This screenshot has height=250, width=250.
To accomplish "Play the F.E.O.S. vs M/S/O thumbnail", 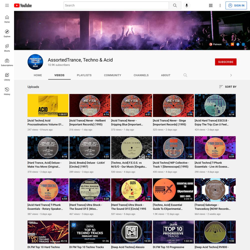I will (x=131, y=148).
